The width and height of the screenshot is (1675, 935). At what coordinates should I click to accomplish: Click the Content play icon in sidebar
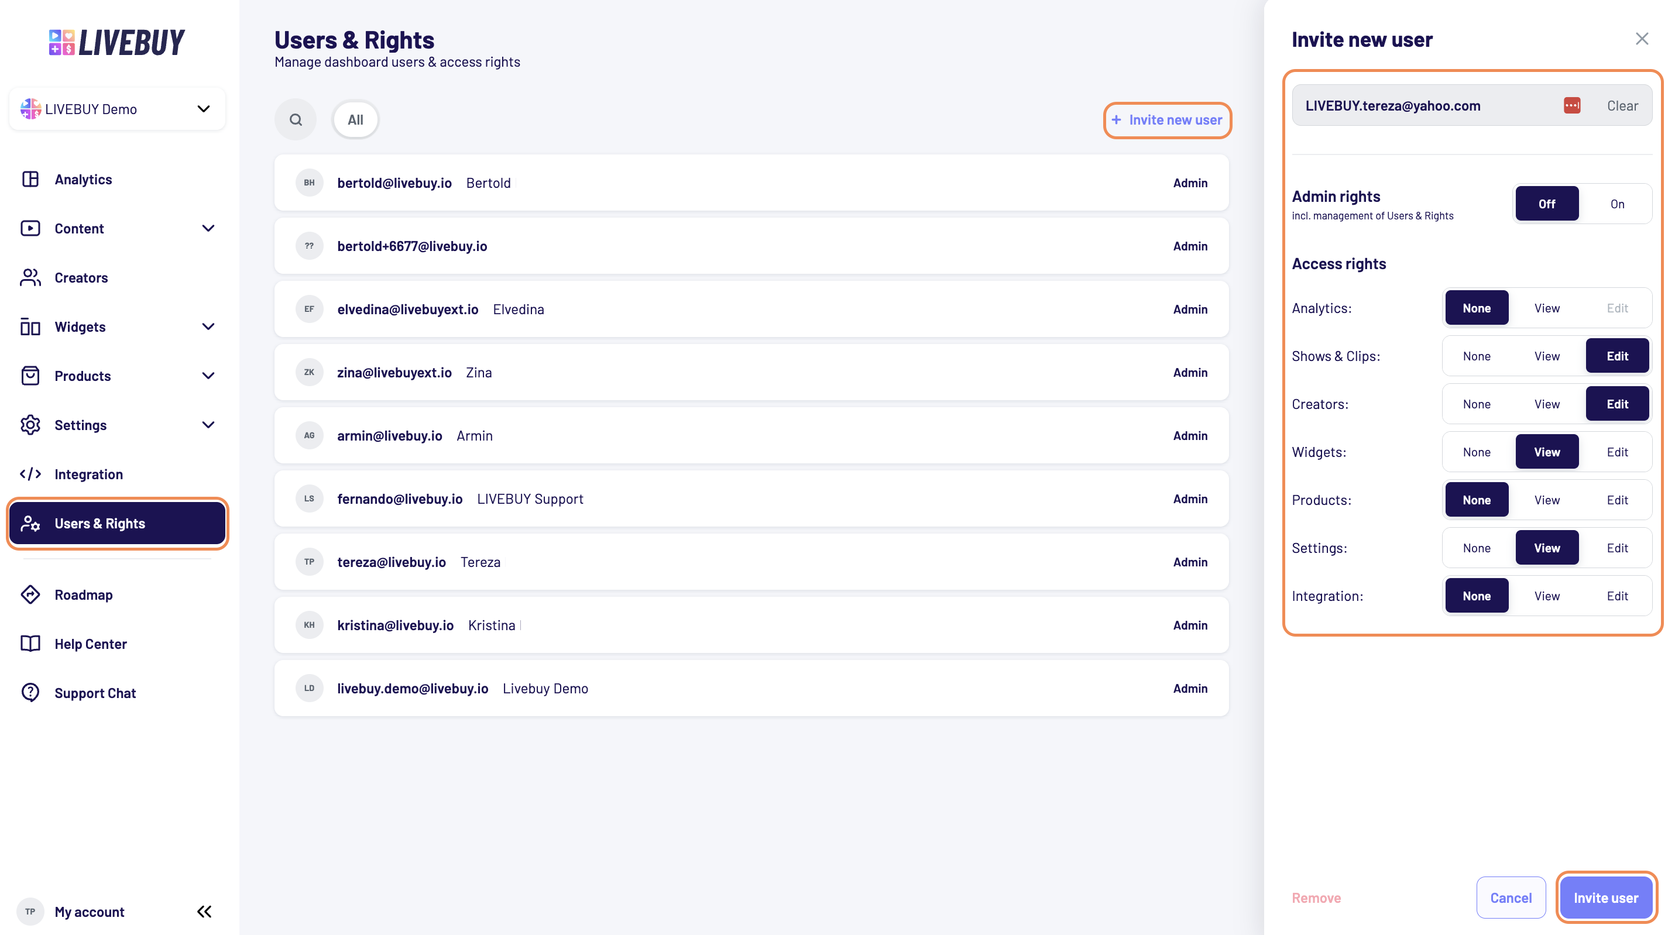[30, 228]
